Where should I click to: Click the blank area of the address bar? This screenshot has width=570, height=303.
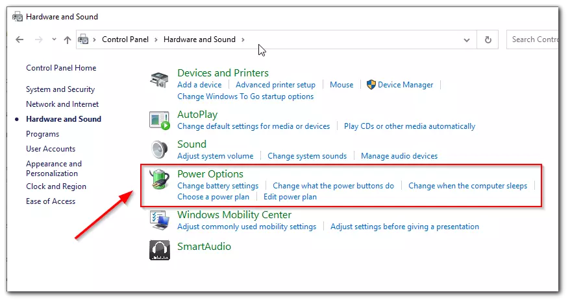coord(353,39)
